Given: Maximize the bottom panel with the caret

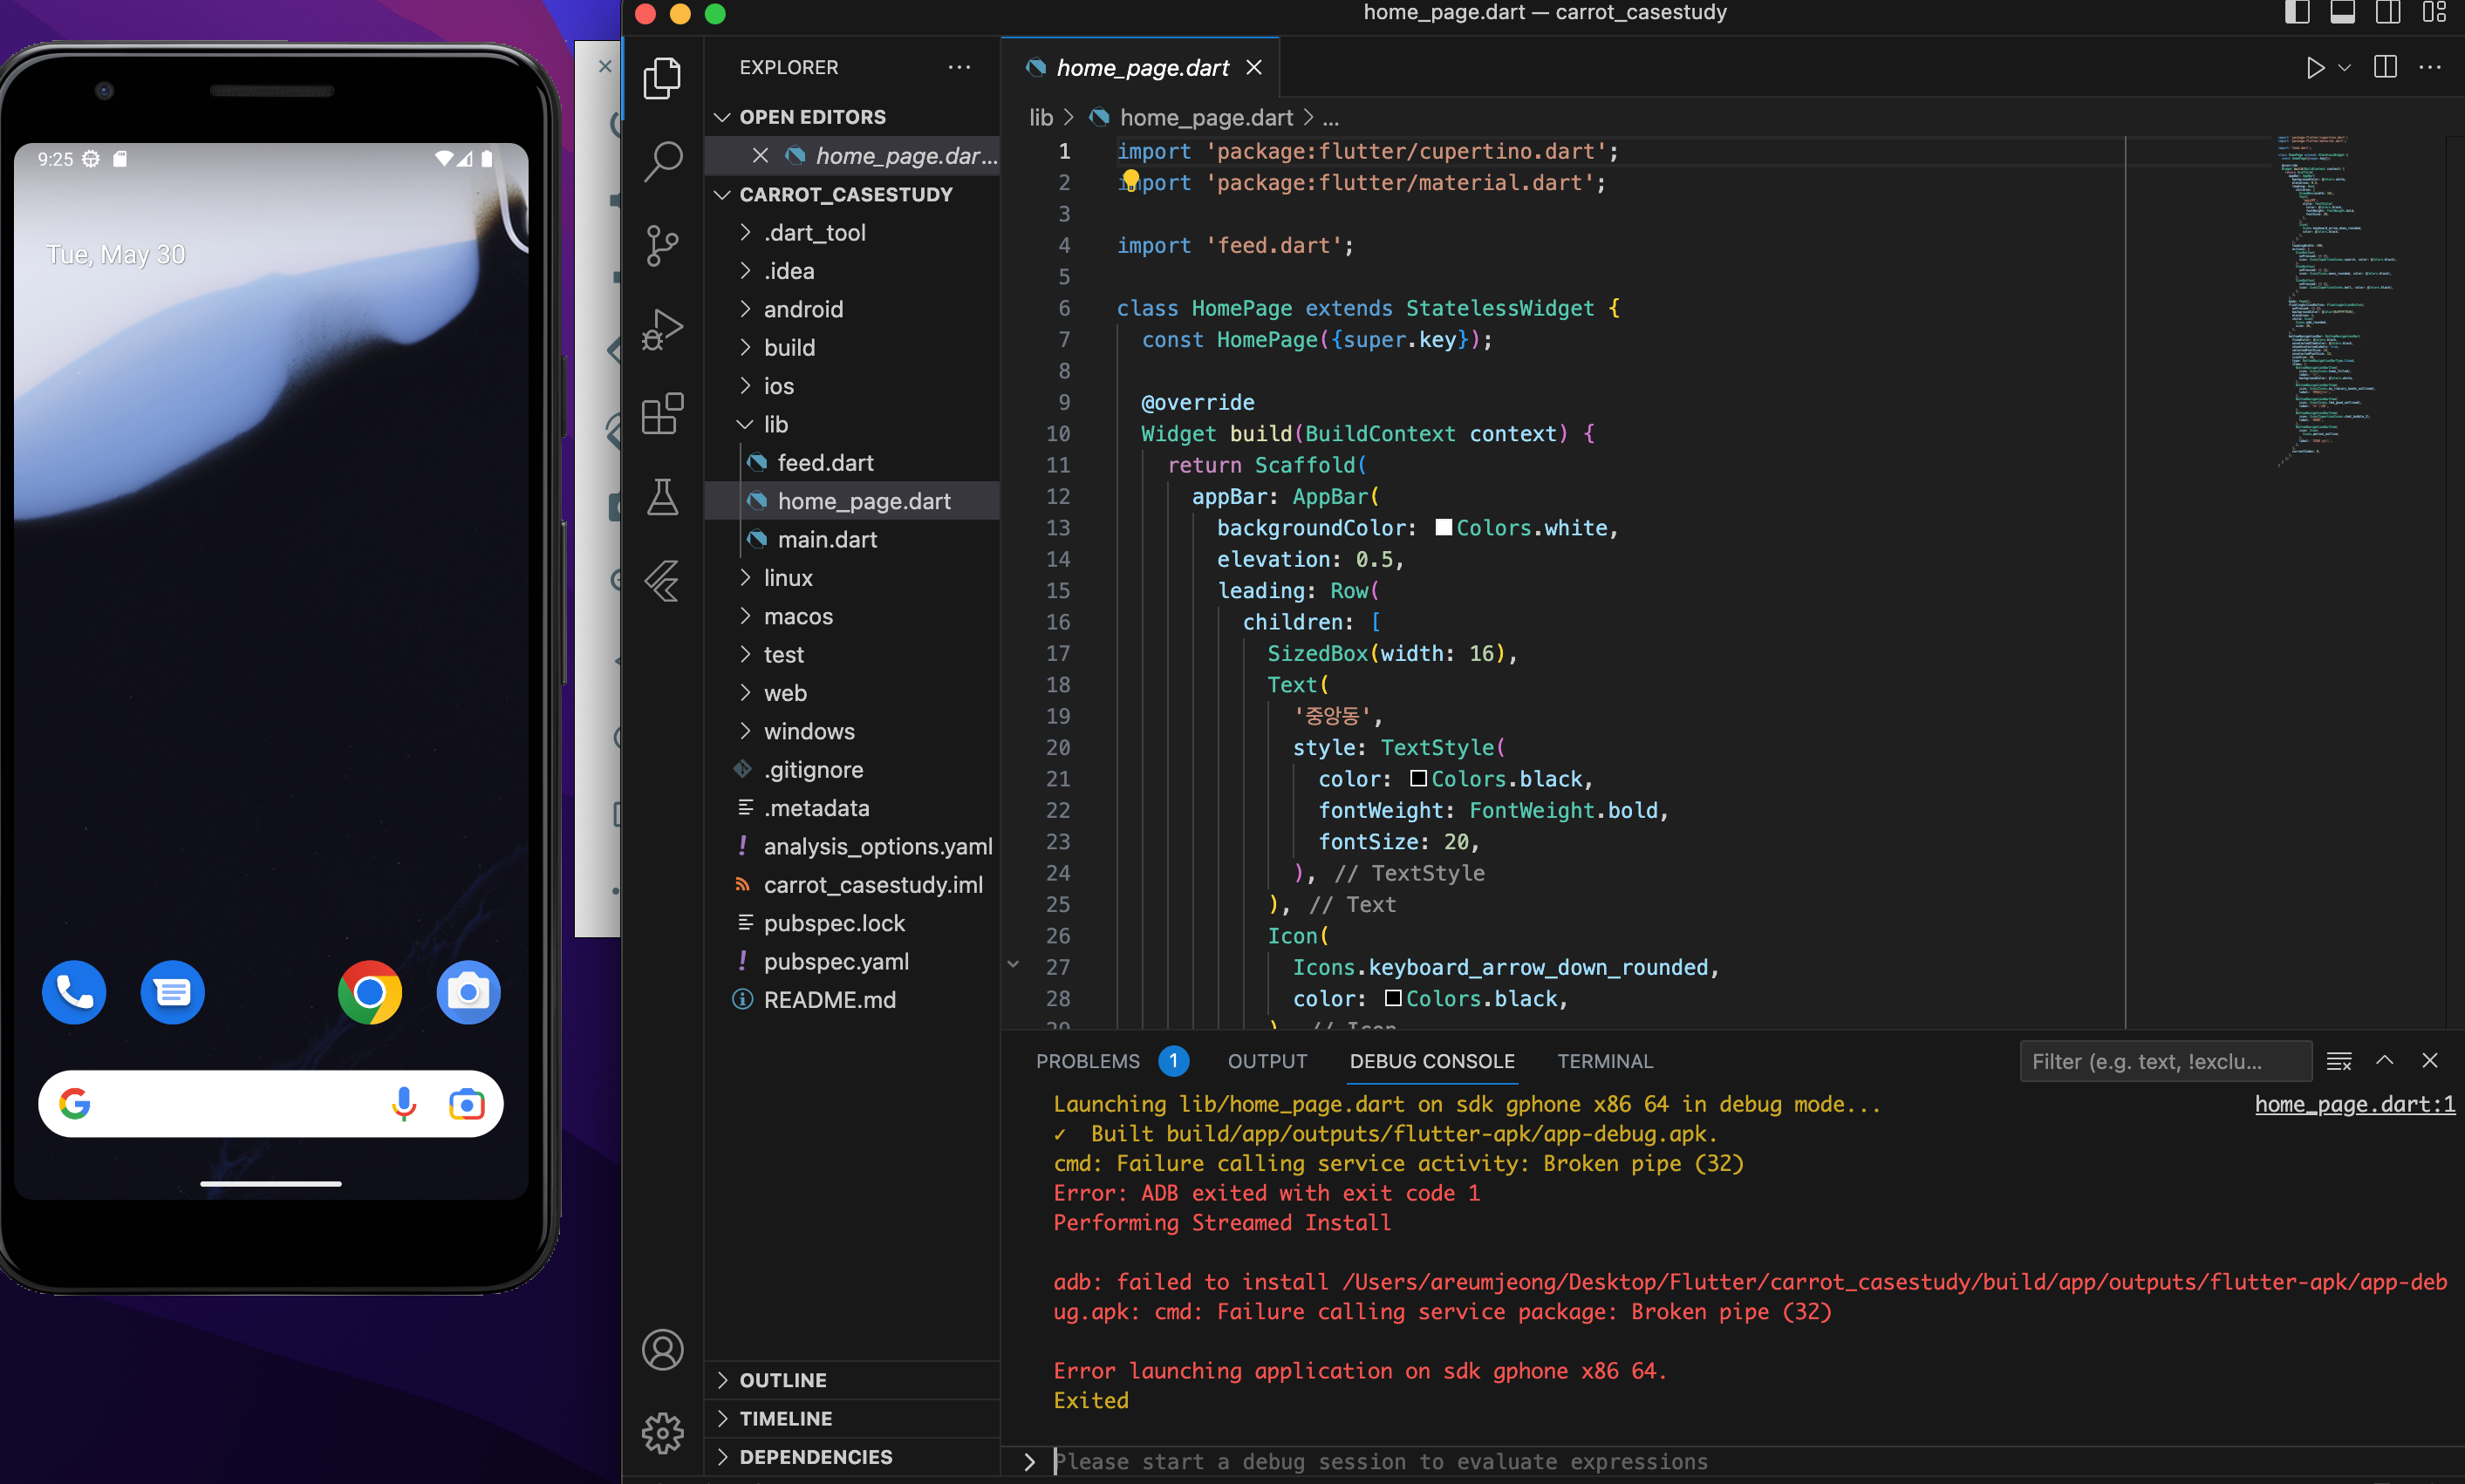Looking at the screenshot, I should coord(2385,1061).
